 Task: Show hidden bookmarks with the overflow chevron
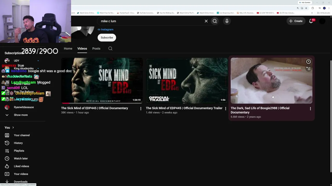tap(312, 13)
